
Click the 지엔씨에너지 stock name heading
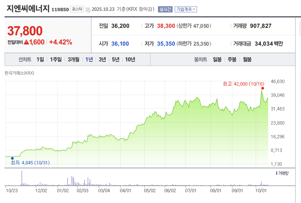click(x=28, y=8)
